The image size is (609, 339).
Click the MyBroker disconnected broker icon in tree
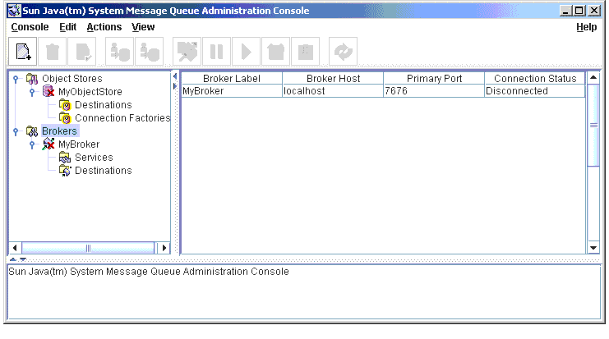[48, 144]
